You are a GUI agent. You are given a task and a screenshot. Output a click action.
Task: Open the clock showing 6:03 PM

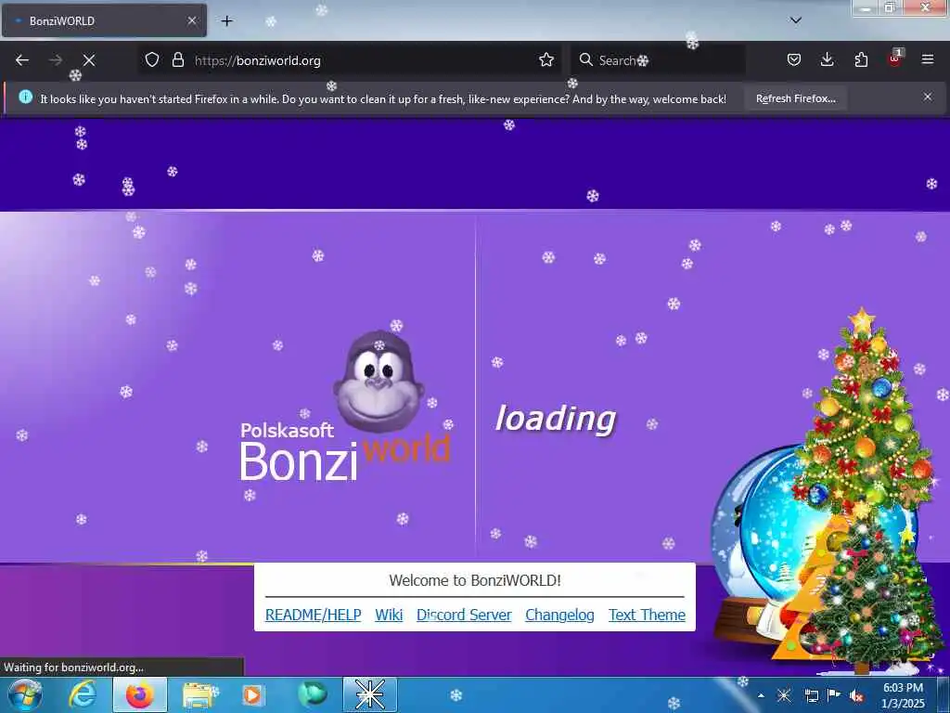click(903, 695)
